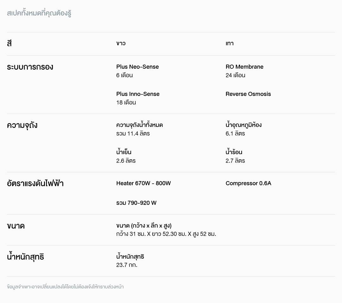The width and height of the screenshot is (342, 303).
Task: Click the 'Compressor 0.6A' text
Action: (x=248, y=183)
